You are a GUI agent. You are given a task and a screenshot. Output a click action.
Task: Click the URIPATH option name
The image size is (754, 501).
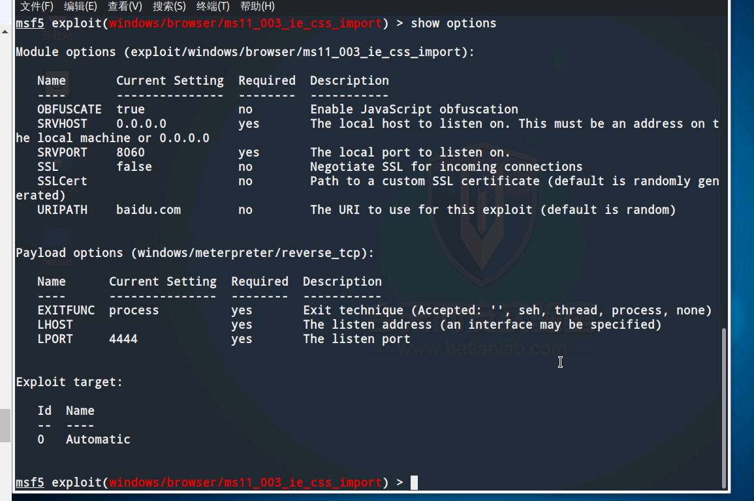tap(62, 210)
